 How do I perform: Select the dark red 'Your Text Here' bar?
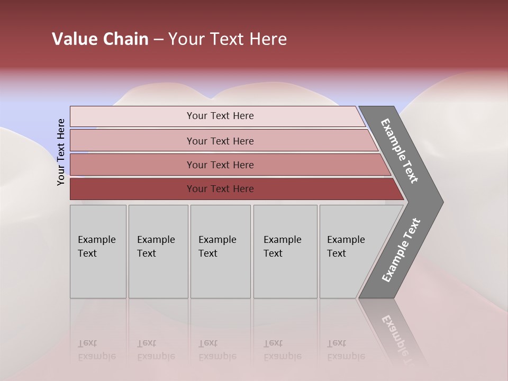220,189
